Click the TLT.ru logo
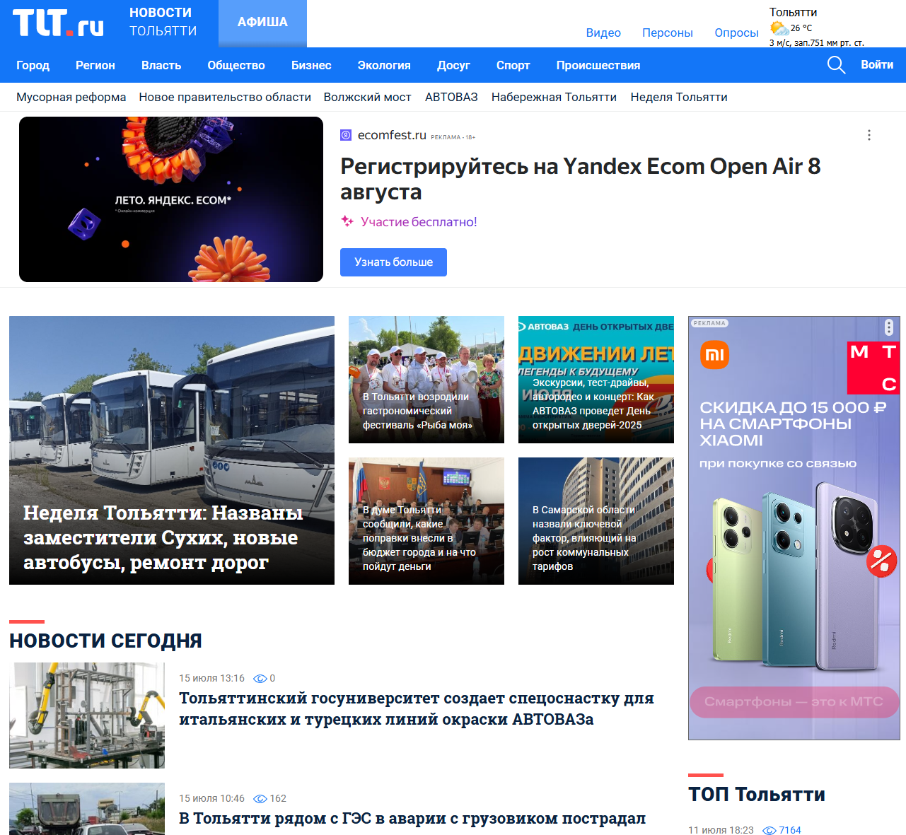This screenshot has width=906, height=835. [58, 23]
